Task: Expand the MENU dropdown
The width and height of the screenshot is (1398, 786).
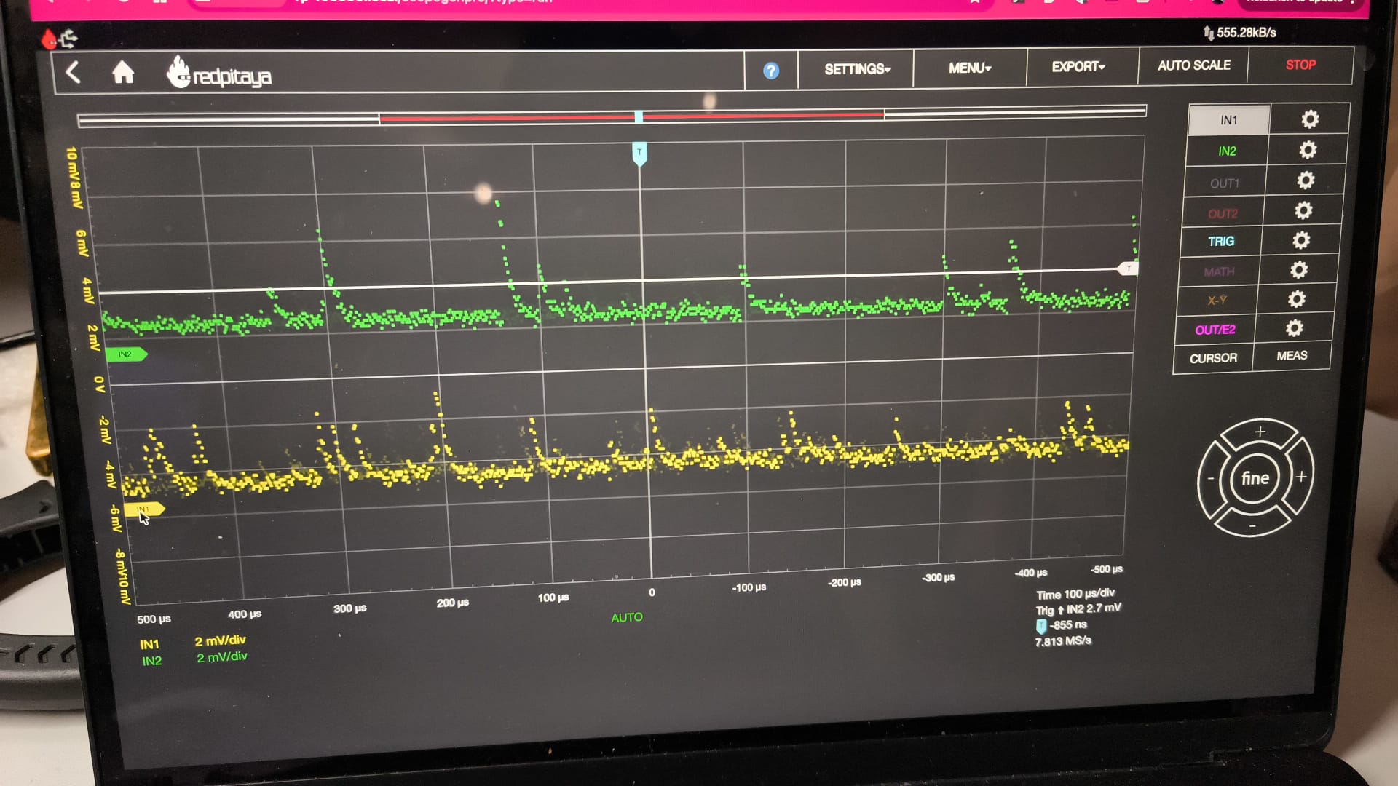Action: coord(970,68)
